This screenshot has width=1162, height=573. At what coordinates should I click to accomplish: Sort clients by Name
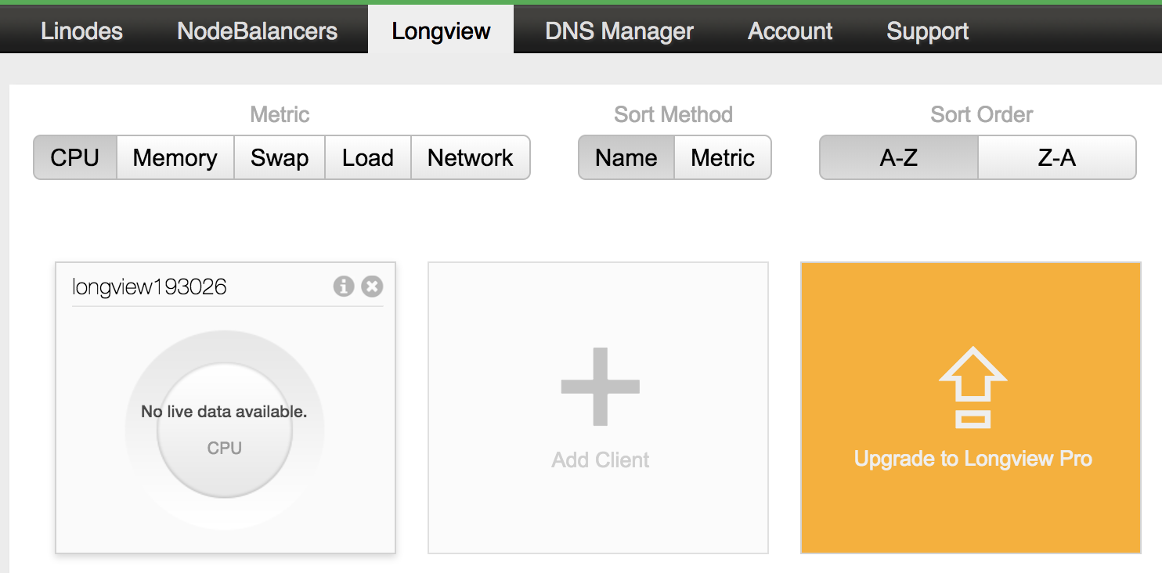click(626, 158)
